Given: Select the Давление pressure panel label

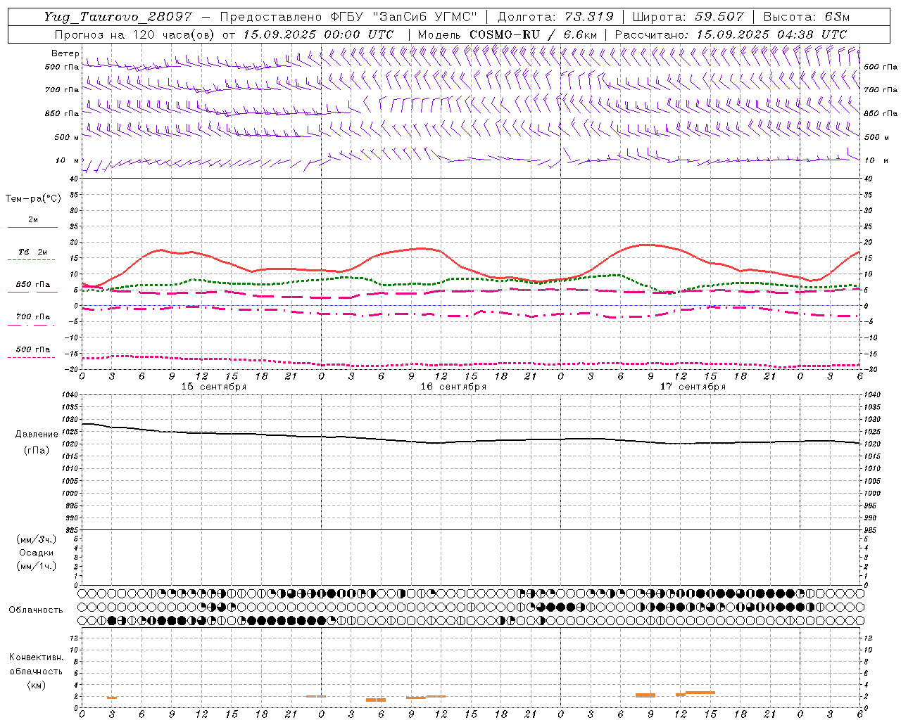Looking at the screenshot, I should pos(37,435).
